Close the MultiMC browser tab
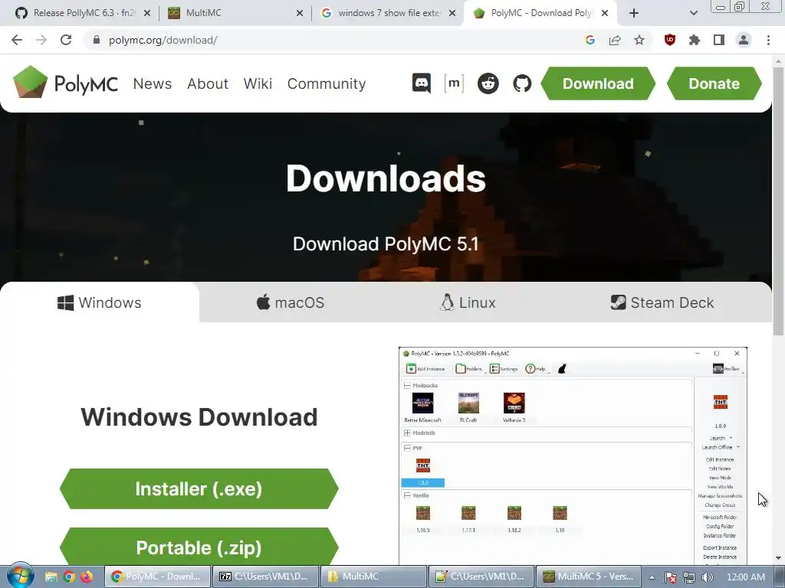 (300, 14)
